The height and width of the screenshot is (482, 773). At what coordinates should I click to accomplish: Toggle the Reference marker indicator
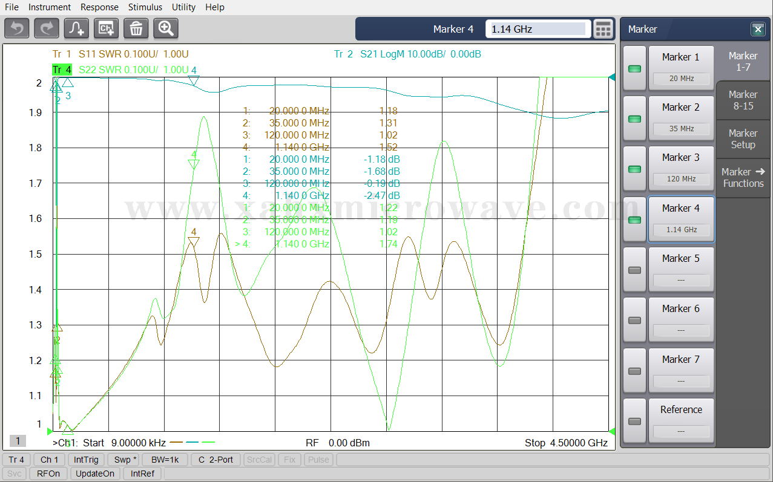[634, 422]
